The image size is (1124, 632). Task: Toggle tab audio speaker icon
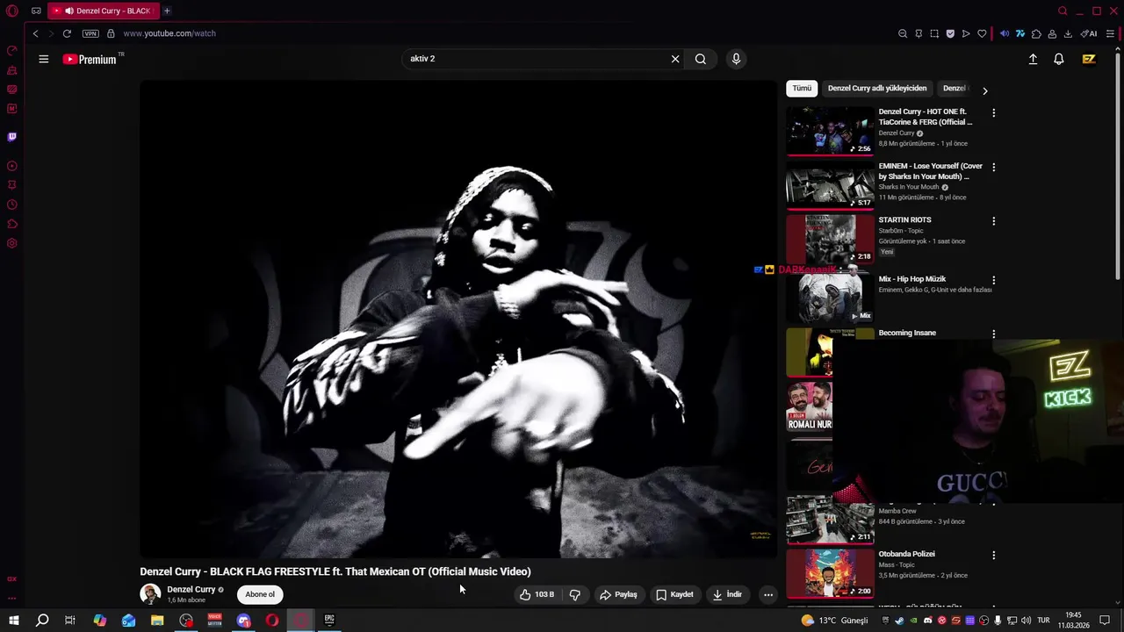tap(1005, 33)
